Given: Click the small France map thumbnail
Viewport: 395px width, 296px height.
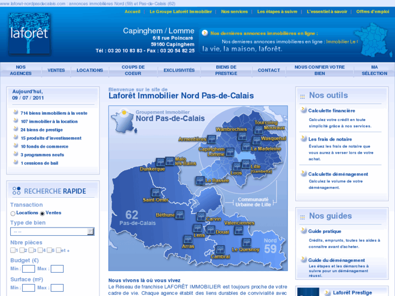Looking at the screenshot, I should [124, 121].
